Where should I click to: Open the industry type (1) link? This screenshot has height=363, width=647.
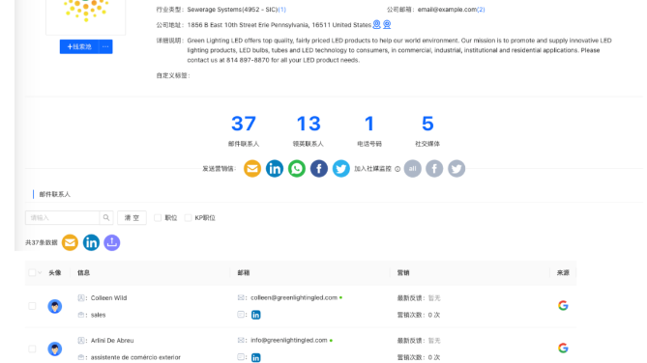[281, 9]
